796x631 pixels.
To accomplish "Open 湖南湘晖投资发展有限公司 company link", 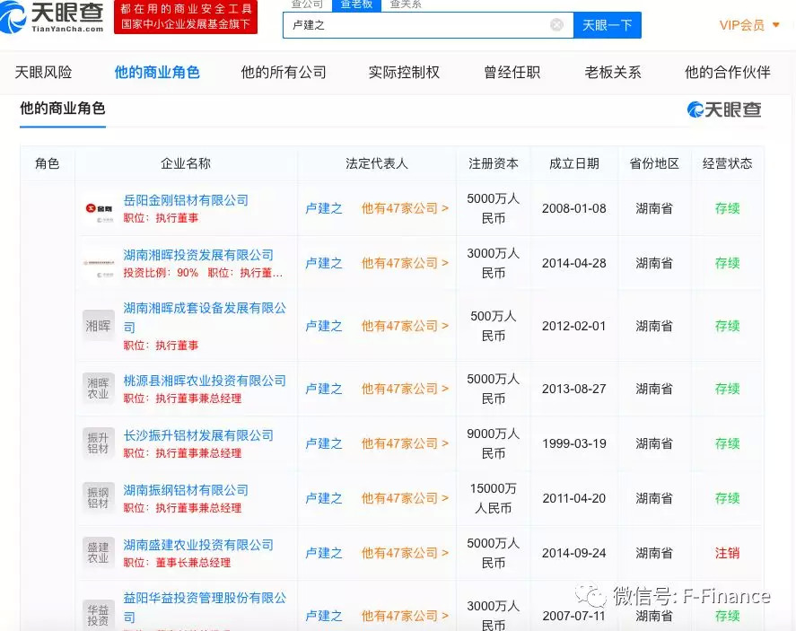I will coord(198,255).
